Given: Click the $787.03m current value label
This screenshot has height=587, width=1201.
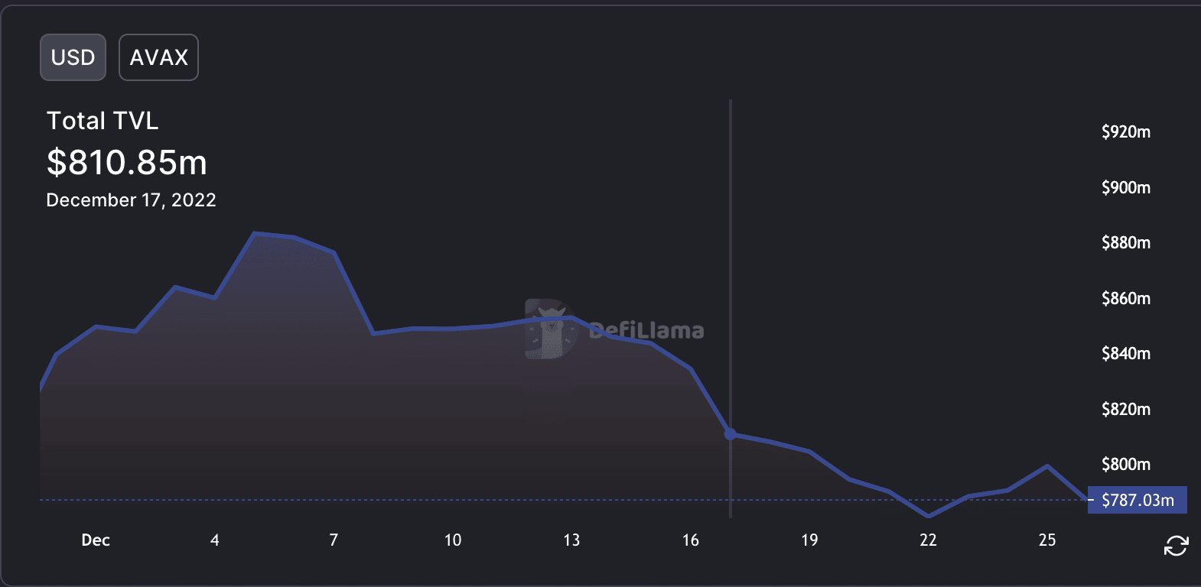Looking at the screenshot, I should (x=1138, y=500).
